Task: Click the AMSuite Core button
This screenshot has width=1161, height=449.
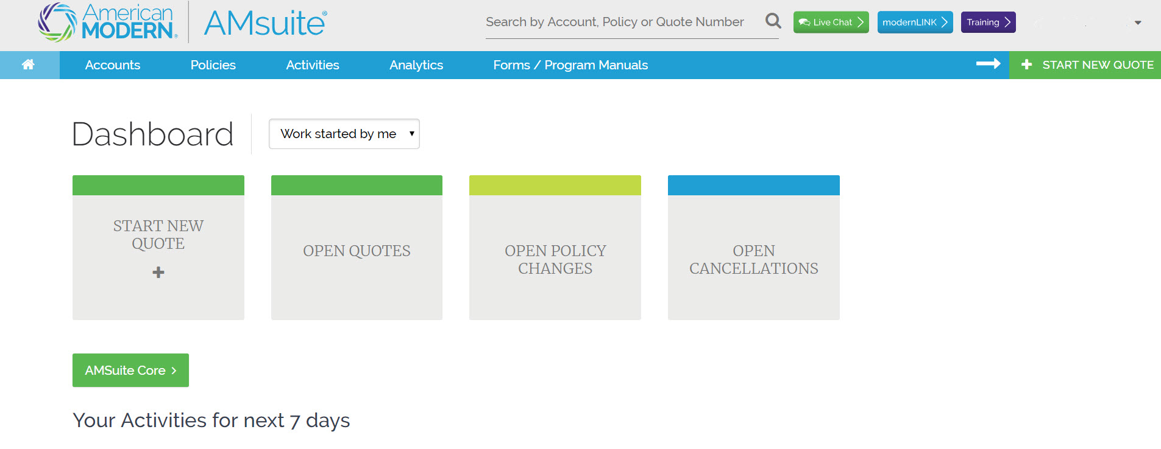Action: (x=130, y=371)
